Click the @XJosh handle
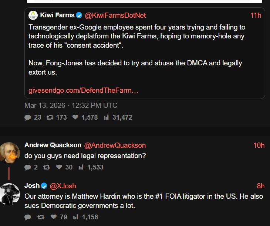Viewport: 270px width, 226px height. (63, 186)
